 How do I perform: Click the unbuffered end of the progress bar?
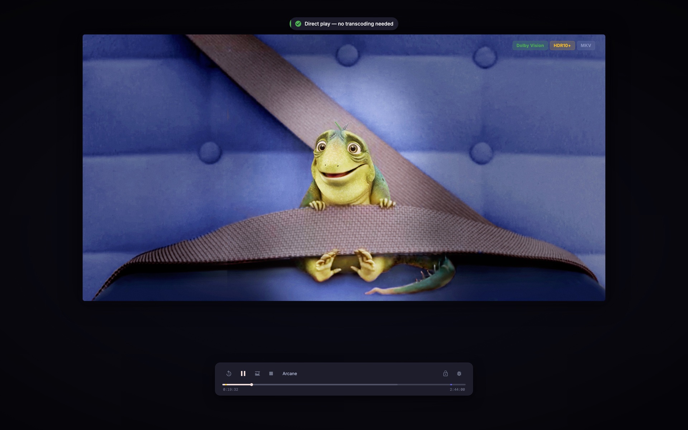coord(430,384)
